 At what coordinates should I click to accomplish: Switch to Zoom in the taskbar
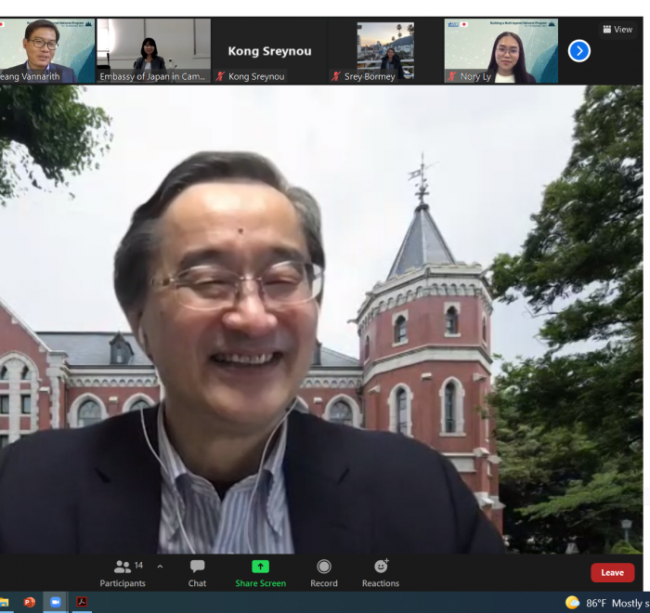[x=55, y=603]
